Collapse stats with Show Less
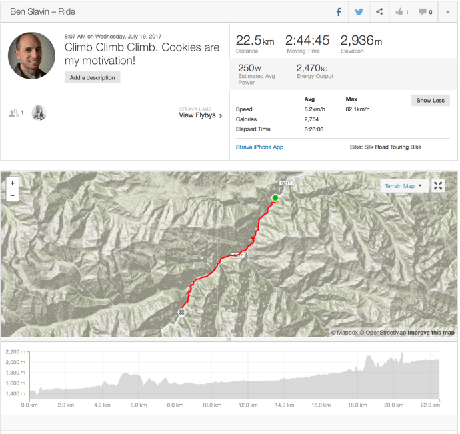Viewport: 460px width, 434px height. click(430, 101)
